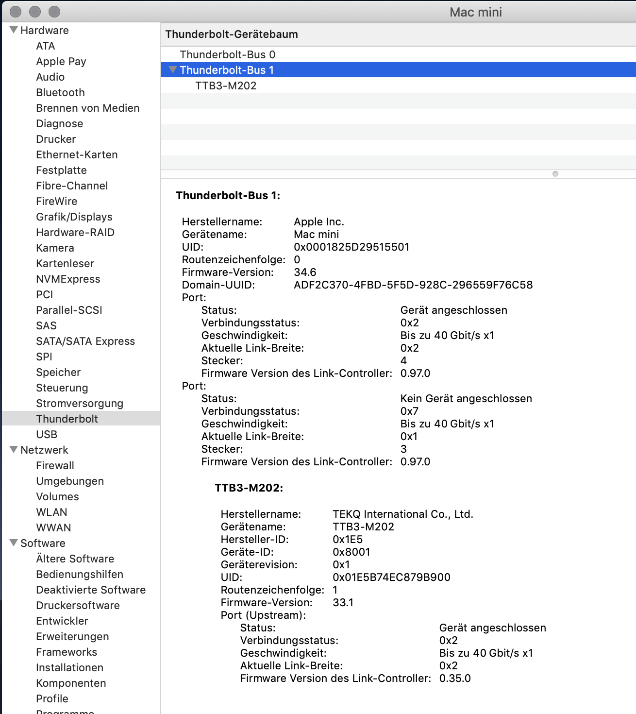Click the TTB3-M202 bold heading
This screenshot has height=714, width=636.
[x=249, y=488]
